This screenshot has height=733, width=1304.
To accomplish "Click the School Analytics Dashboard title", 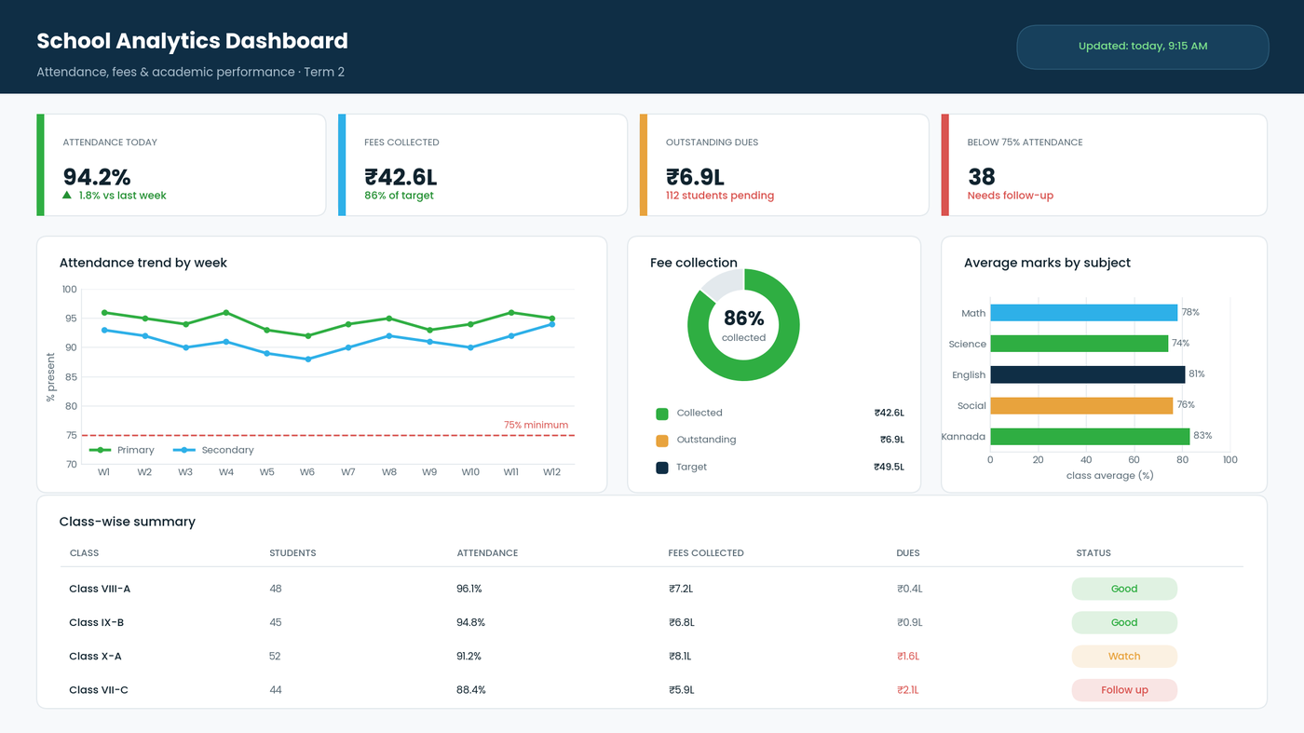I will click(x=192, y=41).
